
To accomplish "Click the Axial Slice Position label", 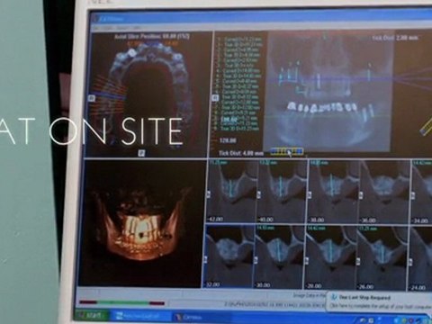I will [x=152, y=37].
